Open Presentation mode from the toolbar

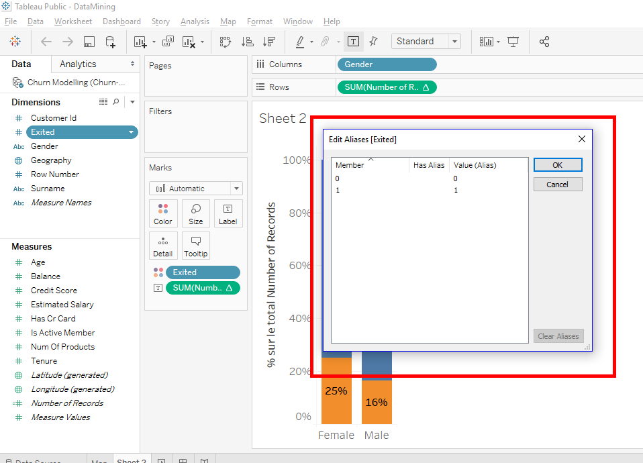click(x=513, y=42)
